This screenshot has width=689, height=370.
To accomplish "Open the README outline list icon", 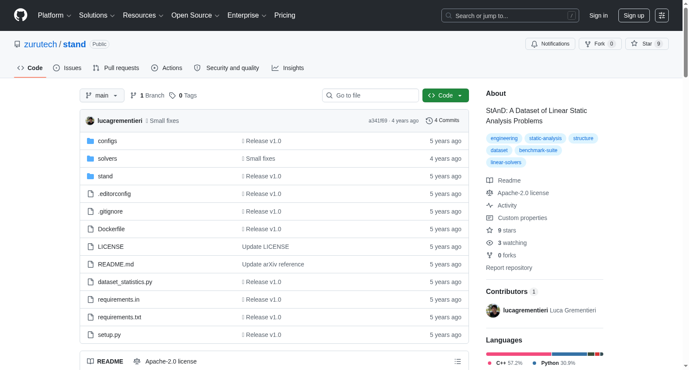I will 458,361.
